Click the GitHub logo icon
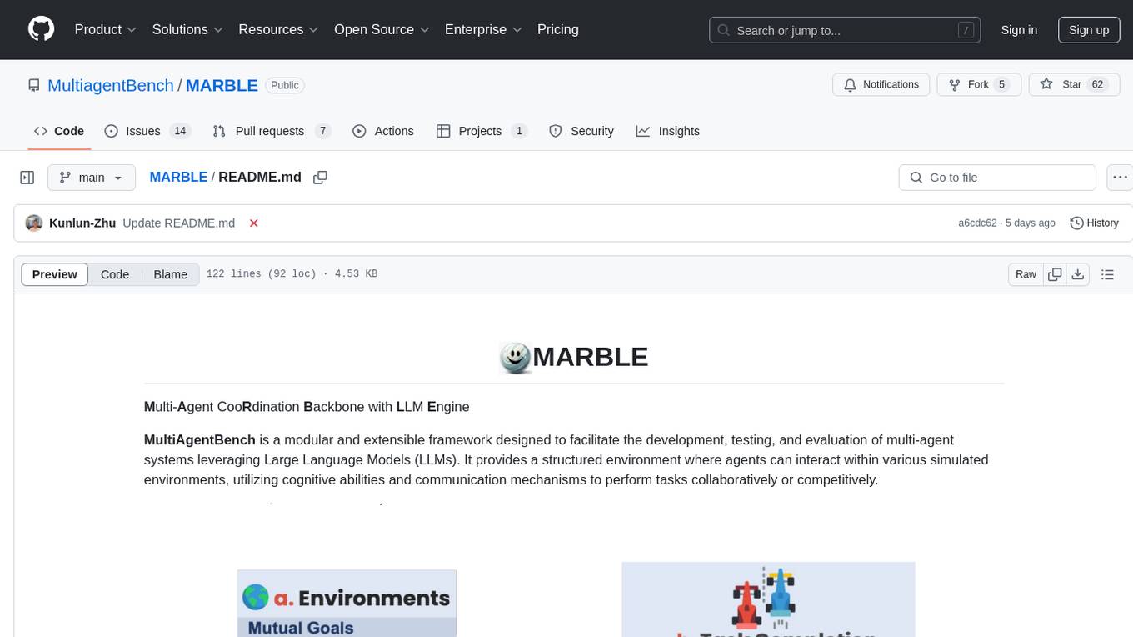Screen dimensions: 1133x637 [x=41, y=29]
